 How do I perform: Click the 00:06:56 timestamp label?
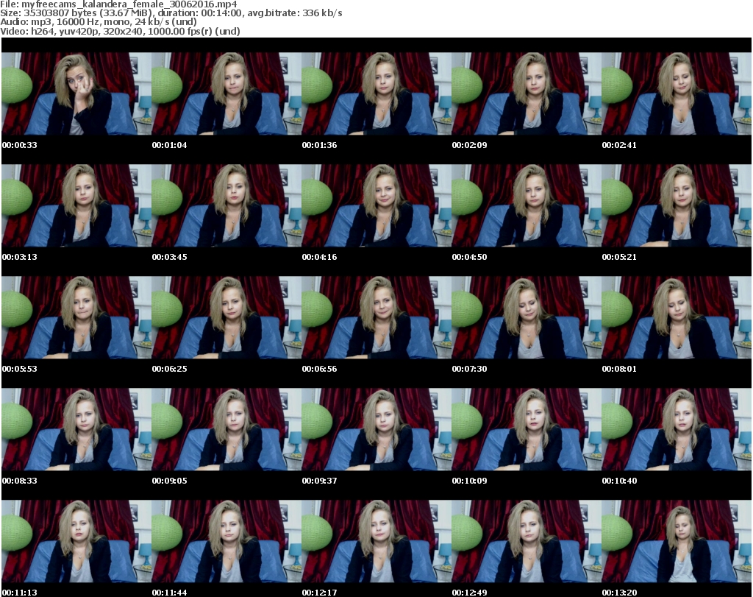(x=319, y=369)
